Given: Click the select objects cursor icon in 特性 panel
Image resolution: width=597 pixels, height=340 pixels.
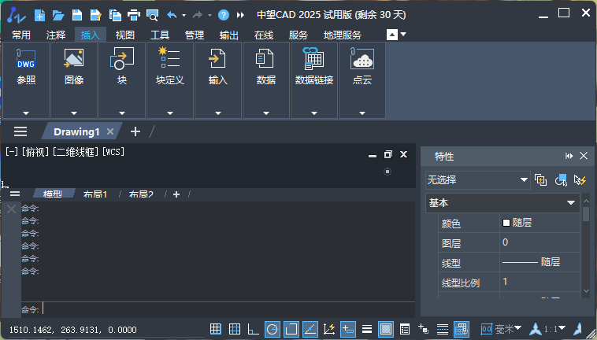Looking at the screenshot, I should click(561, 180).
